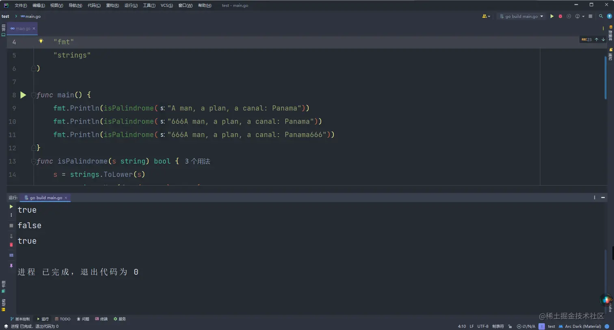Image resolution: width=614 pixels, height=330 pixels.
Task: Click the lightbulb intention icon on line 4
Action: pos(41,41)
